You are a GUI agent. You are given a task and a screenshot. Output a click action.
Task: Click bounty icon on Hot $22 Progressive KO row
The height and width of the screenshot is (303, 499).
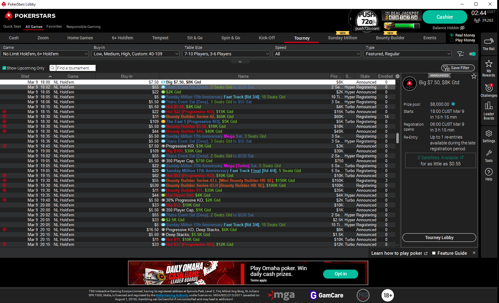click(x=4, y=112)
